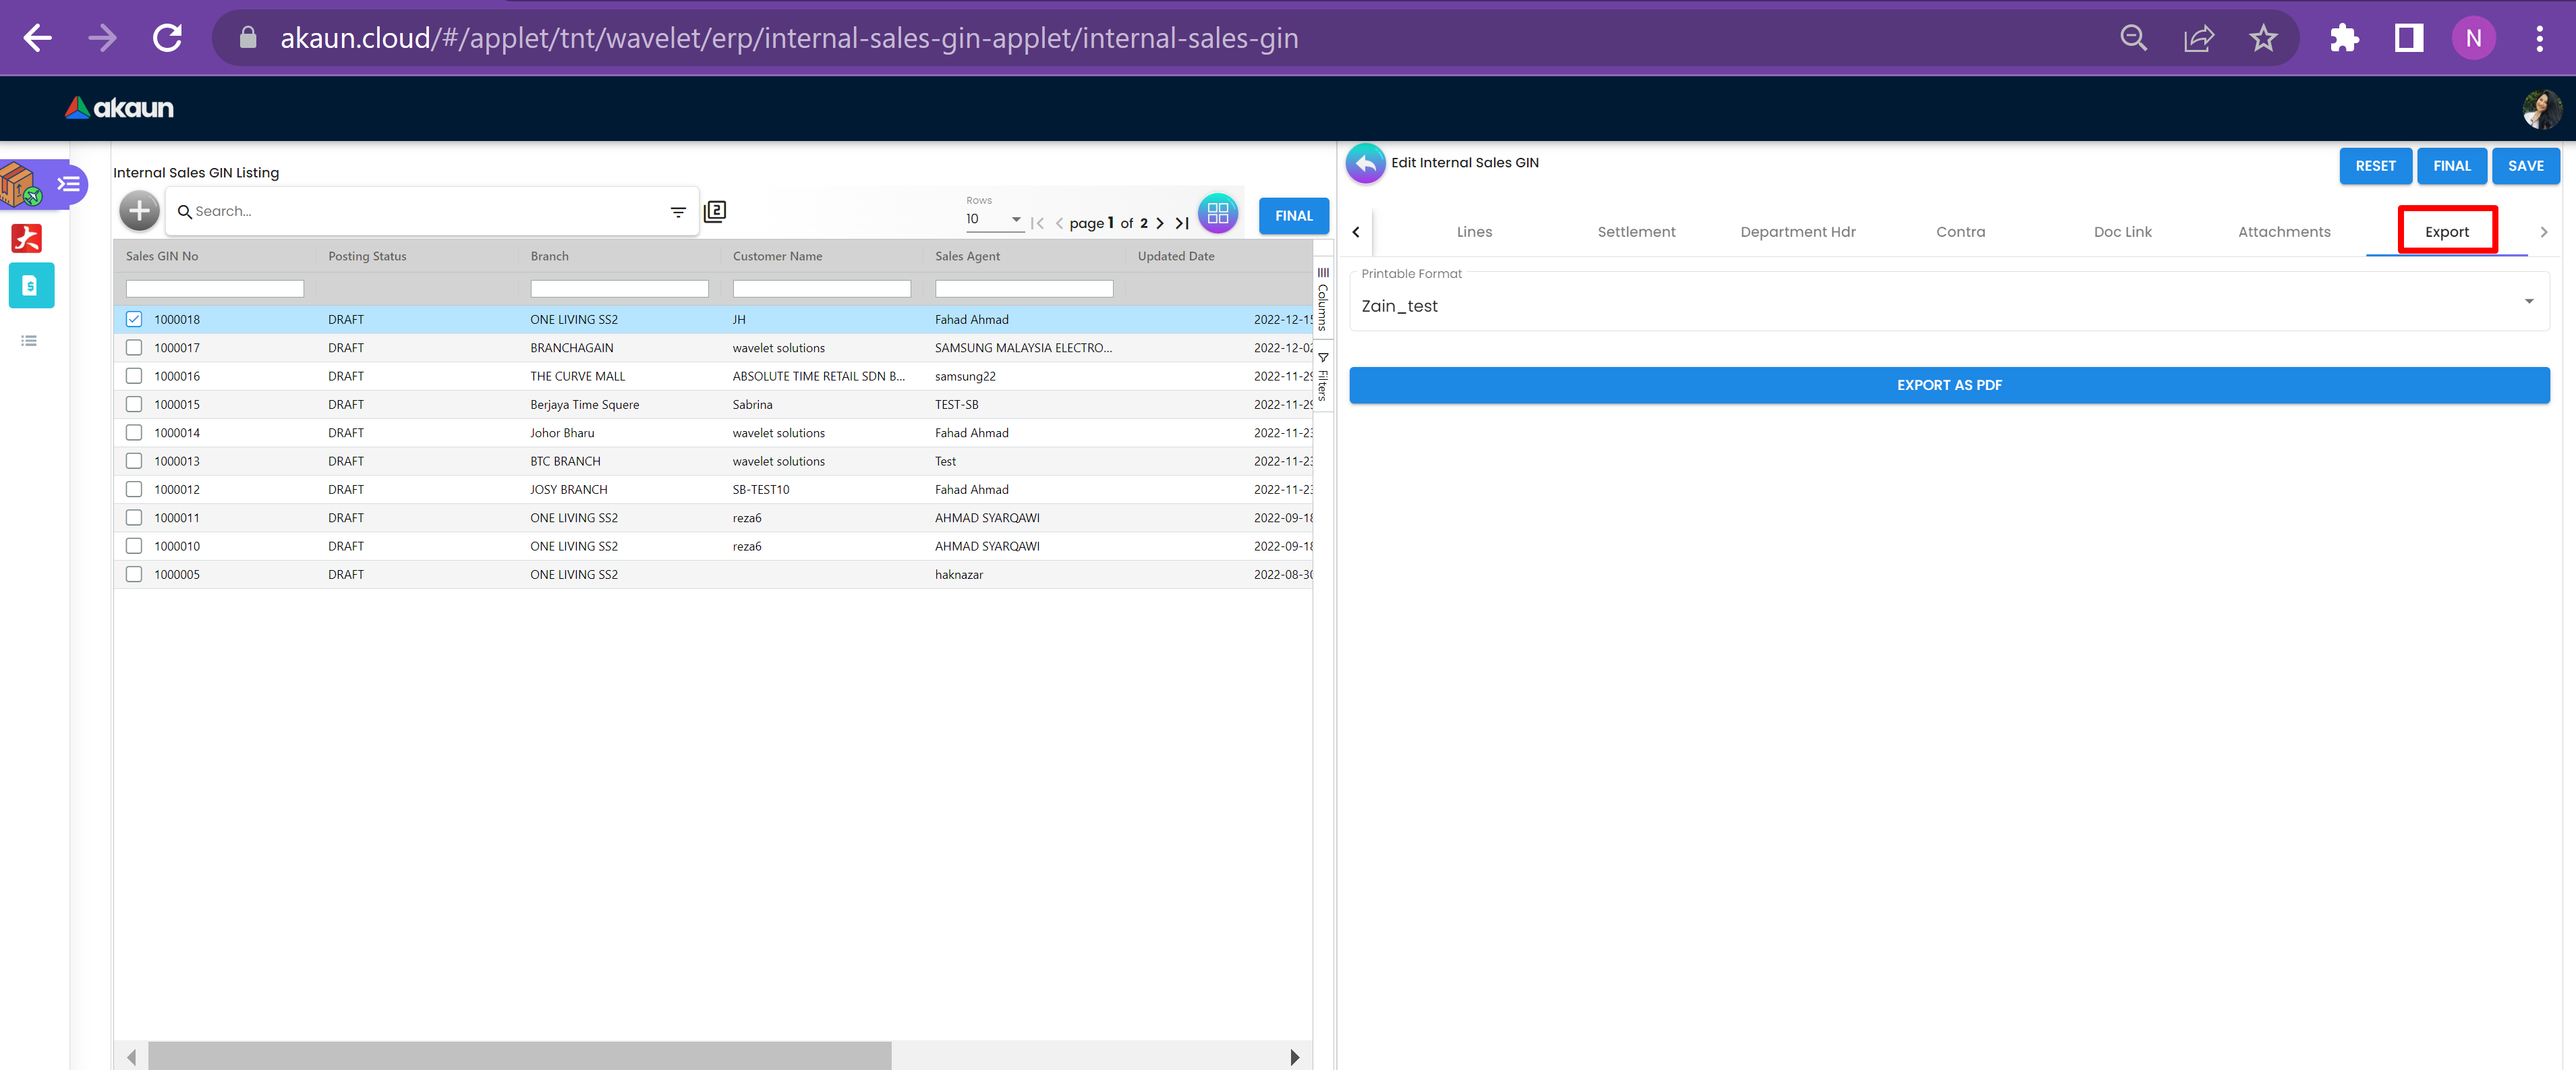Open the search filter options icon
Image resolution: width=2576 pixels, height=1070 pixels.
(x=678, y=212)
